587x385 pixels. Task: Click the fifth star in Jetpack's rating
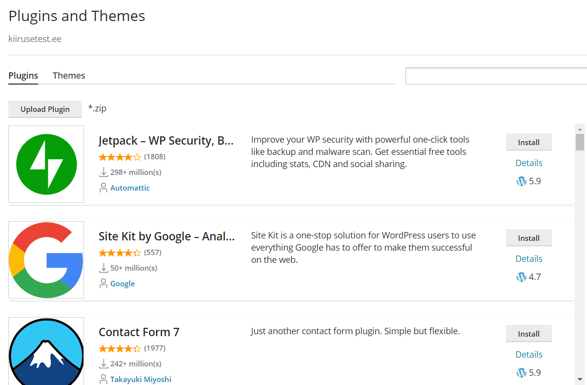[x=138, y=157]
